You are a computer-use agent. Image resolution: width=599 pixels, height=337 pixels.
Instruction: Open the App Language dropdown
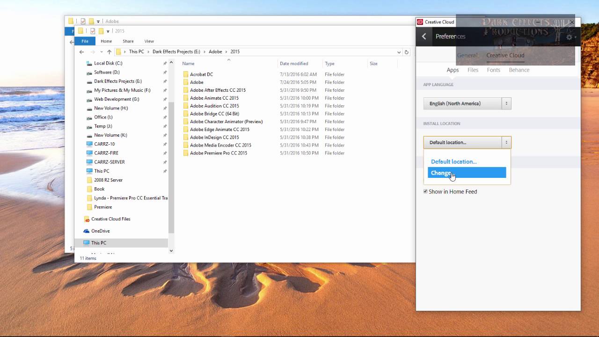[x=467, y=103]
